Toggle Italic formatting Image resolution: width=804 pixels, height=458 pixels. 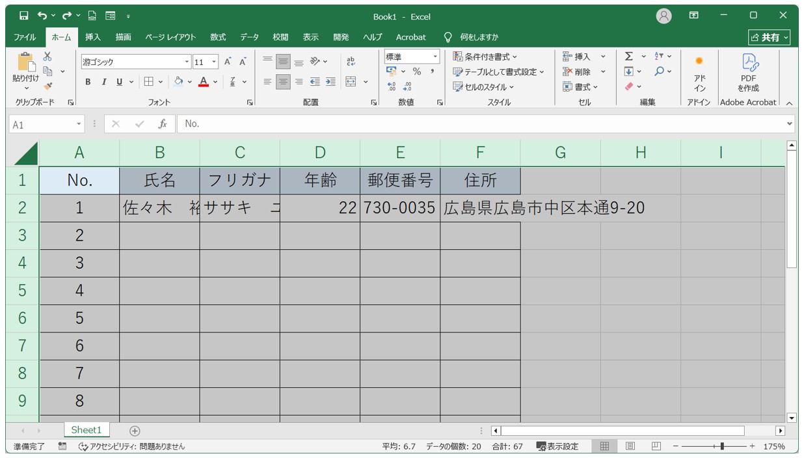click(103, 81)
